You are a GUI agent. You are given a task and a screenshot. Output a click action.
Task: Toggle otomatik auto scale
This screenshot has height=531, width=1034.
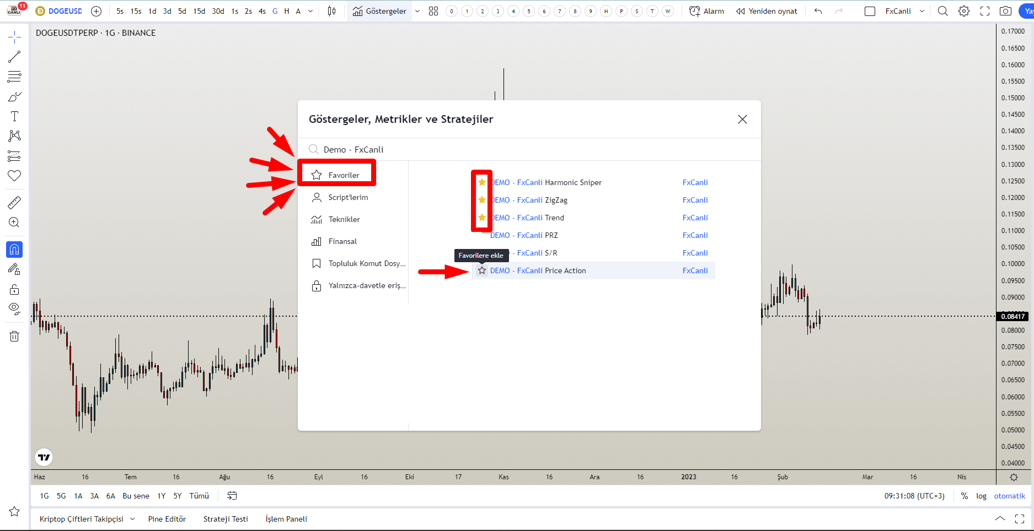tap(1009, 496)
